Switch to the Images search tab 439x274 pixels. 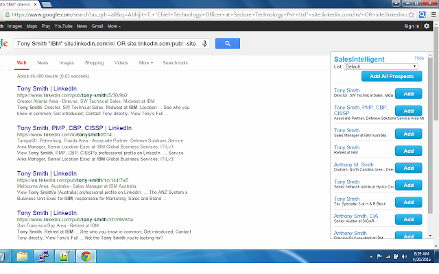67,63
